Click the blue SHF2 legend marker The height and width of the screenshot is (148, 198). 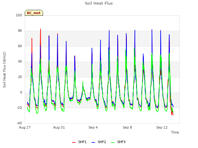(x=93, y=142)
